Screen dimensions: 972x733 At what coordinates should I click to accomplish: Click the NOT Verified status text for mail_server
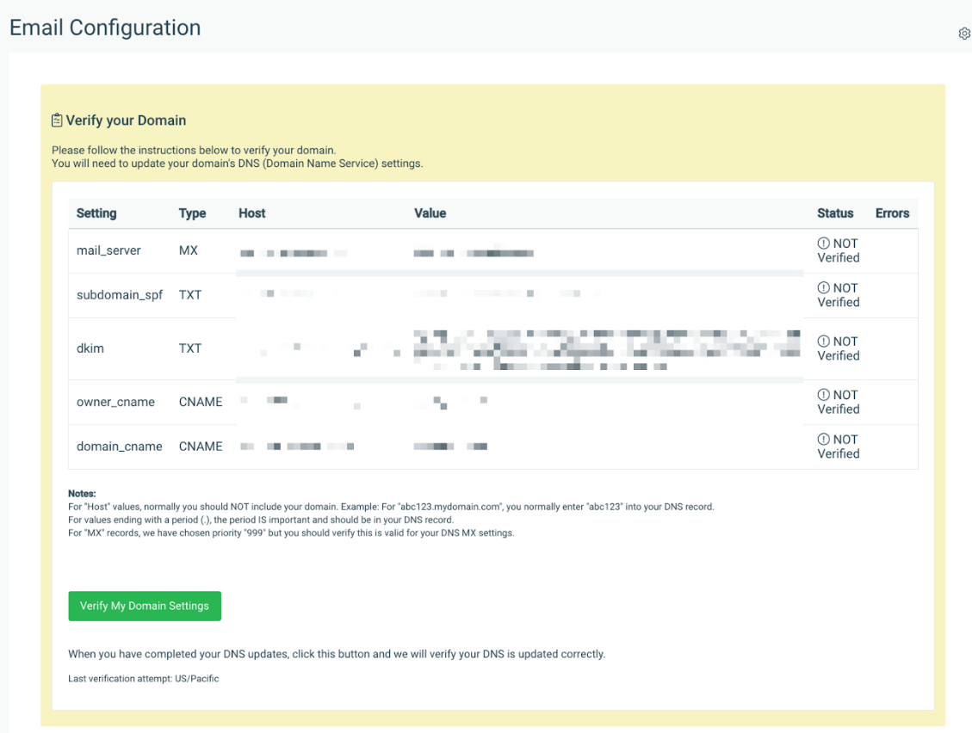pos(838,250)
